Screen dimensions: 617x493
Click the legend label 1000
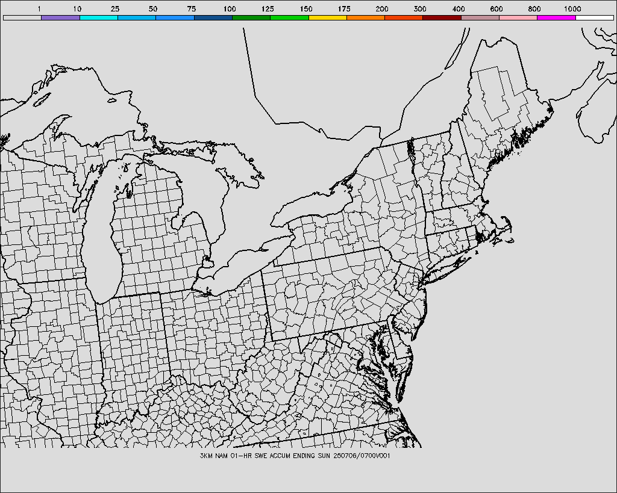click(x=572, y=8)
